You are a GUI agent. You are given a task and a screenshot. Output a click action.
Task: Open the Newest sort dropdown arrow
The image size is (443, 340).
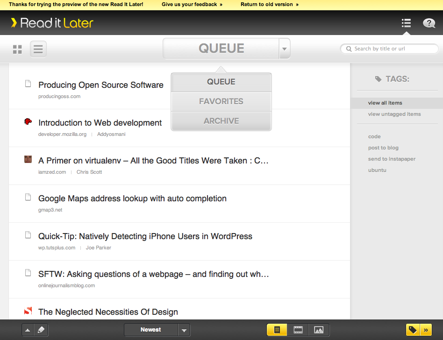tap(184, 330)
